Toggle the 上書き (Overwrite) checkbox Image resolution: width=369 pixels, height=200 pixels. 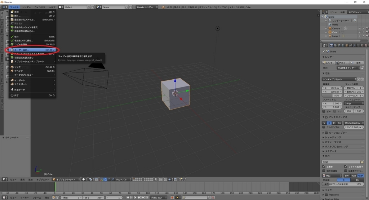[324, 166]
